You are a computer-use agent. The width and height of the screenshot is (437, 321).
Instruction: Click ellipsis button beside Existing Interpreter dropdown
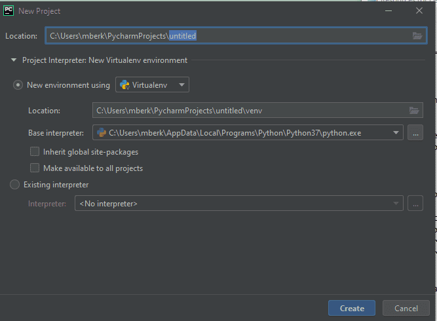[415, 204]
